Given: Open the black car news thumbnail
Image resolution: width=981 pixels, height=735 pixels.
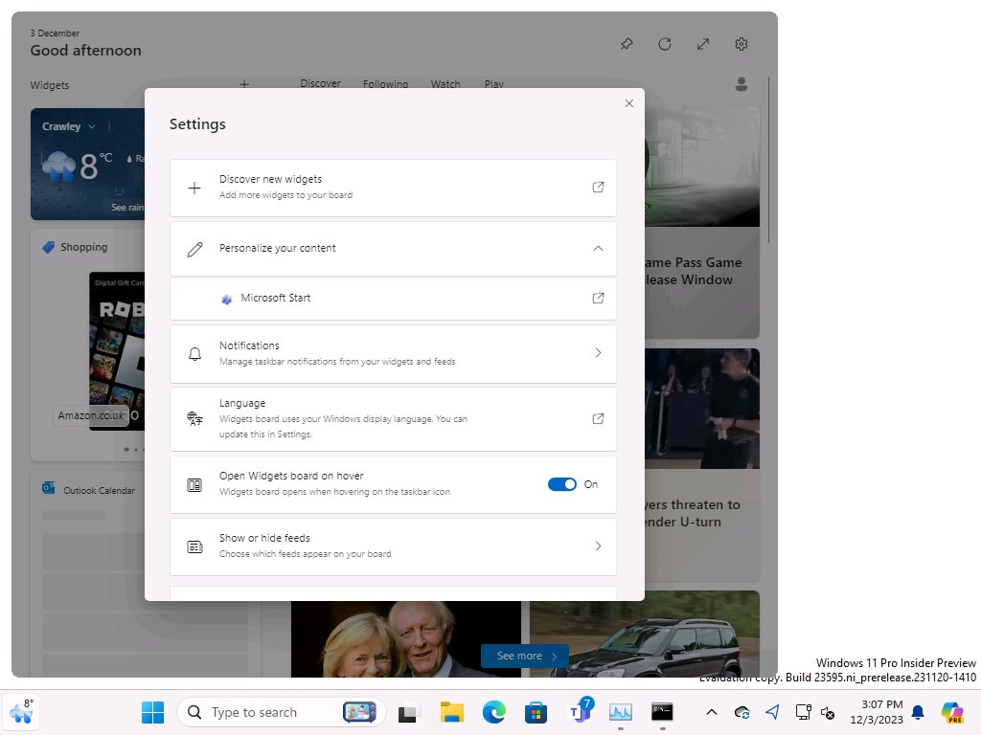Looking at the screenshot, I should [645, 634].
